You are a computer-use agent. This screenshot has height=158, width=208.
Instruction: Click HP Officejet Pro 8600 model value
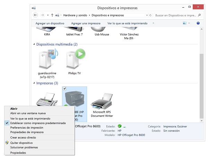point(131,135)
